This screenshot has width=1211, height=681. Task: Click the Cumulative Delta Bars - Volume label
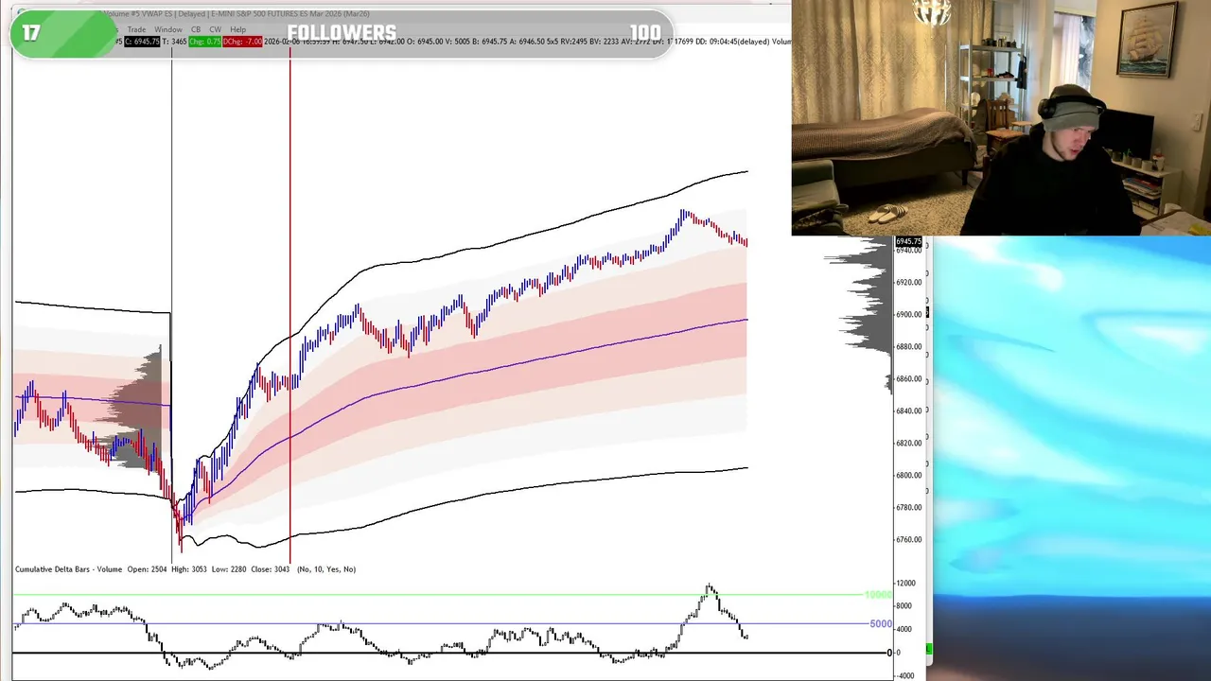68,569
